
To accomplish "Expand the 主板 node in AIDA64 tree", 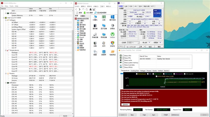I will (76, 23).
